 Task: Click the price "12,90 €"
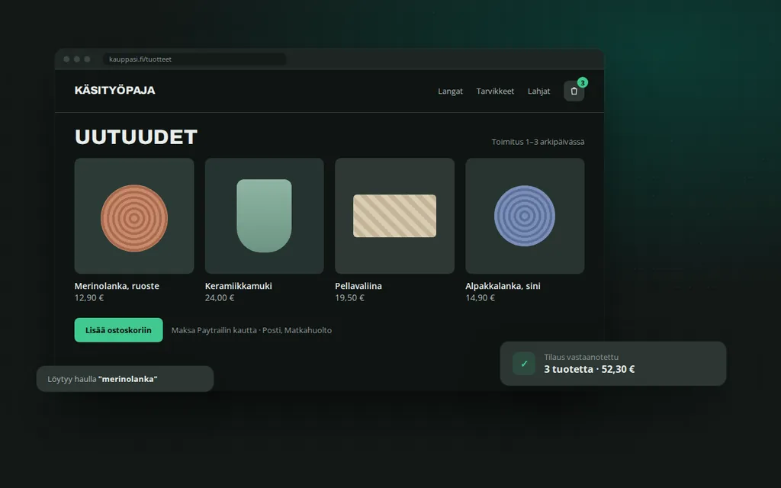pos(89,298)
